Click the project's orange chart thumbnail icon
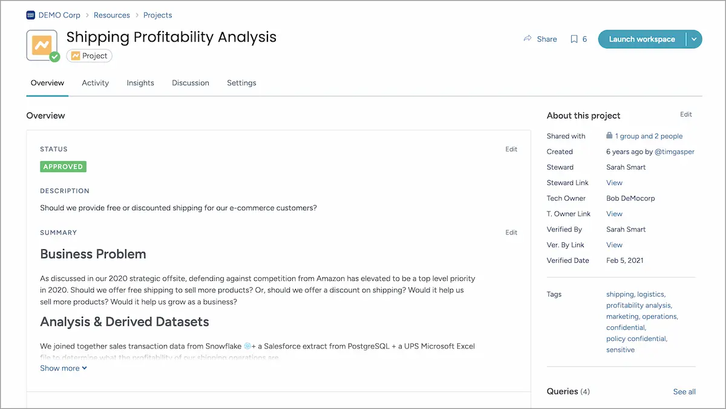The image size is (726, 409). coord(42,44)
